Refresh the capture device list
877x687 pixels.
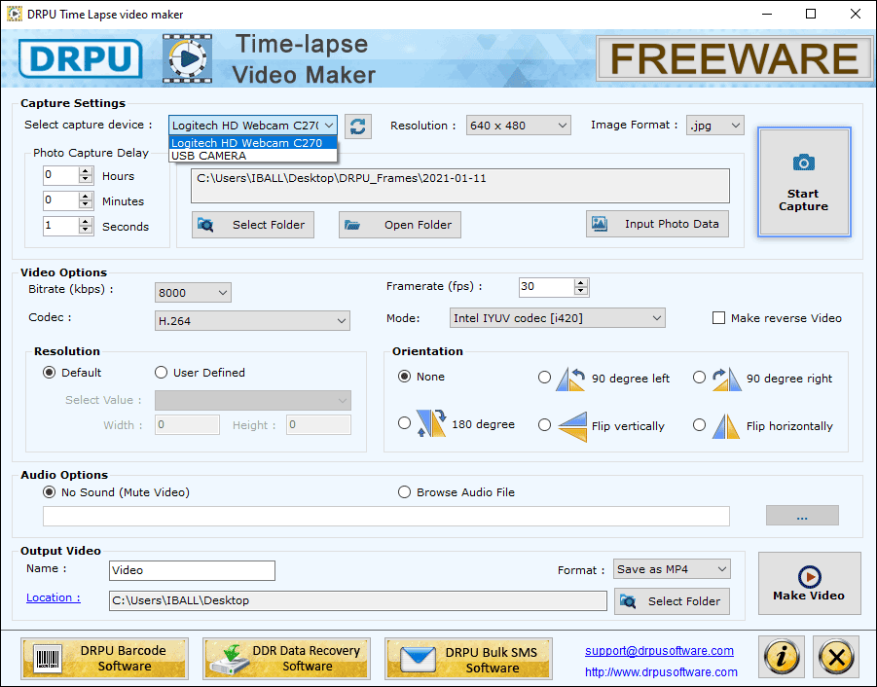pyautogui.click(x=358, y=126)
